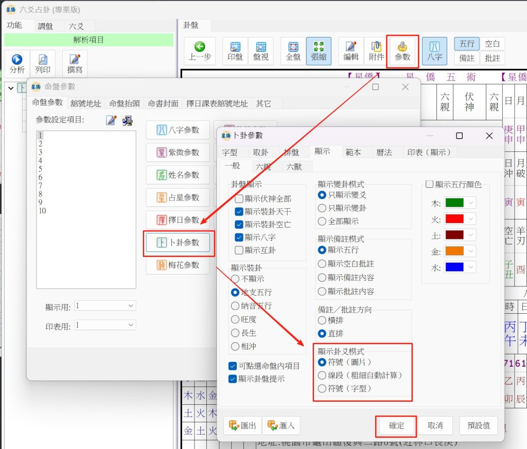Image resolution: width=527 pixels, height=449 pixels.
Task: Open the 木 color dropdown arrow
Action: point(470,203)
